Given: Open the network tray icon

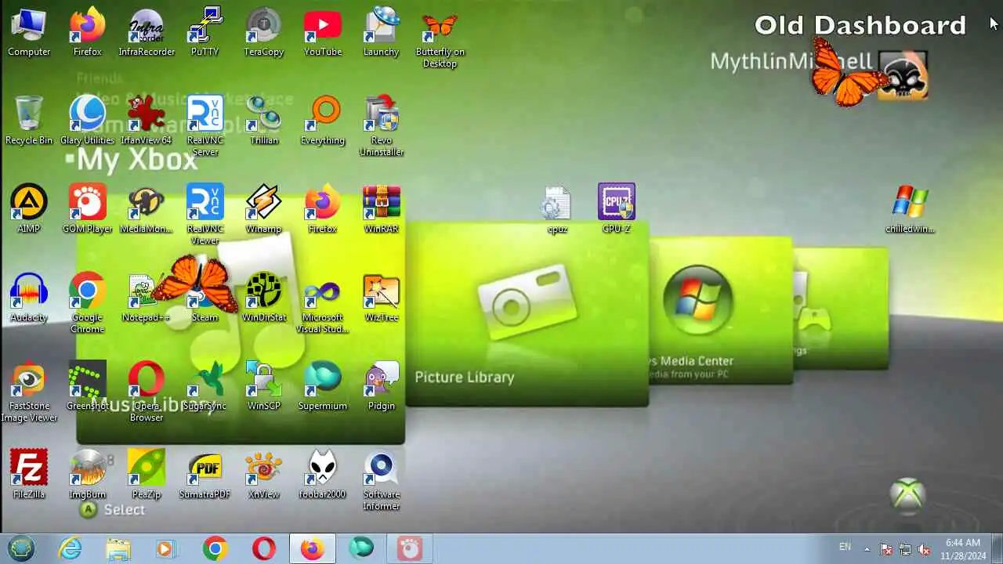Looking at the screenshot, I should point(905,549).
